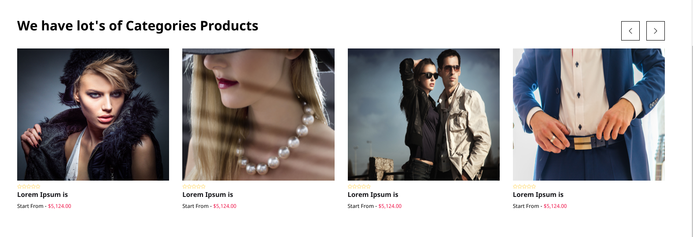Click the next carousel arrow button
The height and width of the screenshot is (237, 693).
coord(655,31)
